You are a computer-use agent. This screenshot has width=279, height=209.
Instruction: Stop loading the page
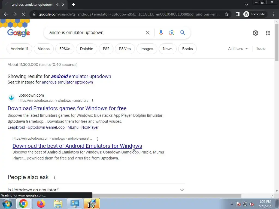coord(23,14)
